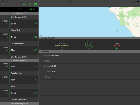The height and width of the screenshot is (105, 140).
Task: Select the 1.0 mi $0.52 trip
Action: [19, 37]
